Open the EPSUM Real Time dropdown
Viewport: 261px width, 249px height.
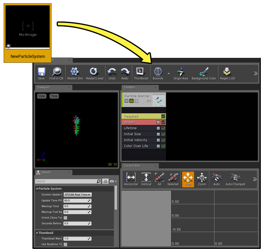[x=77, y=194]
